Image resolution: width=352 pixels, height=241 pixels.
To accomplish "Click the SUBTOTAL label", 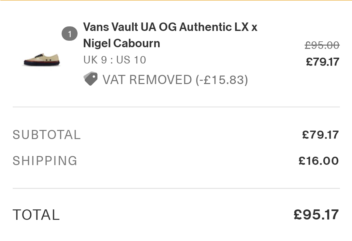I will (x=47, y=135).
